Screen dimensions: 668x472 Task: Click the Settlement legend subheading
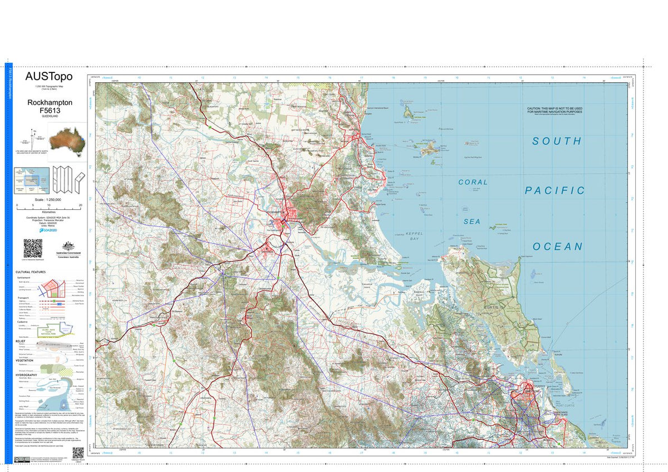(23, 277)
